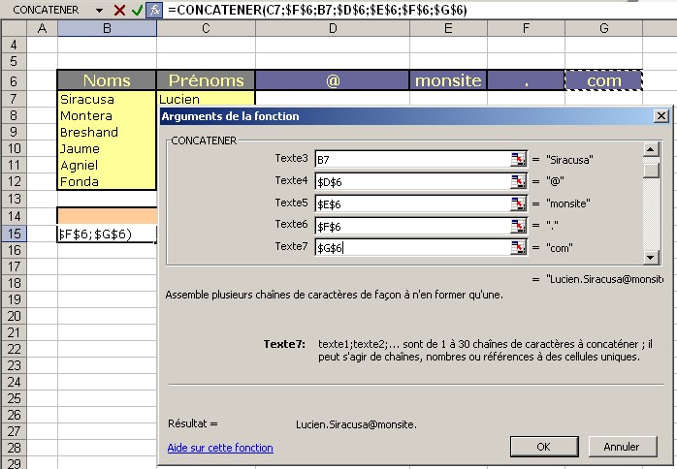This screenshot has width=677, height=469.
Task: Click the Texte6 range selector icon
Action: (x=519, y=226)
